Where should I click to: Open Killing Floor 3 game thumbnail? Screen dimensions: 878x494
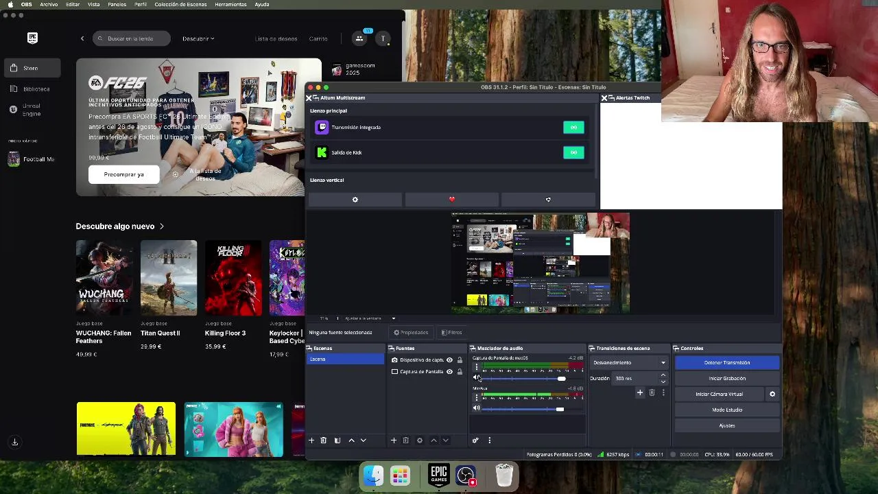(x=233, y=278)
